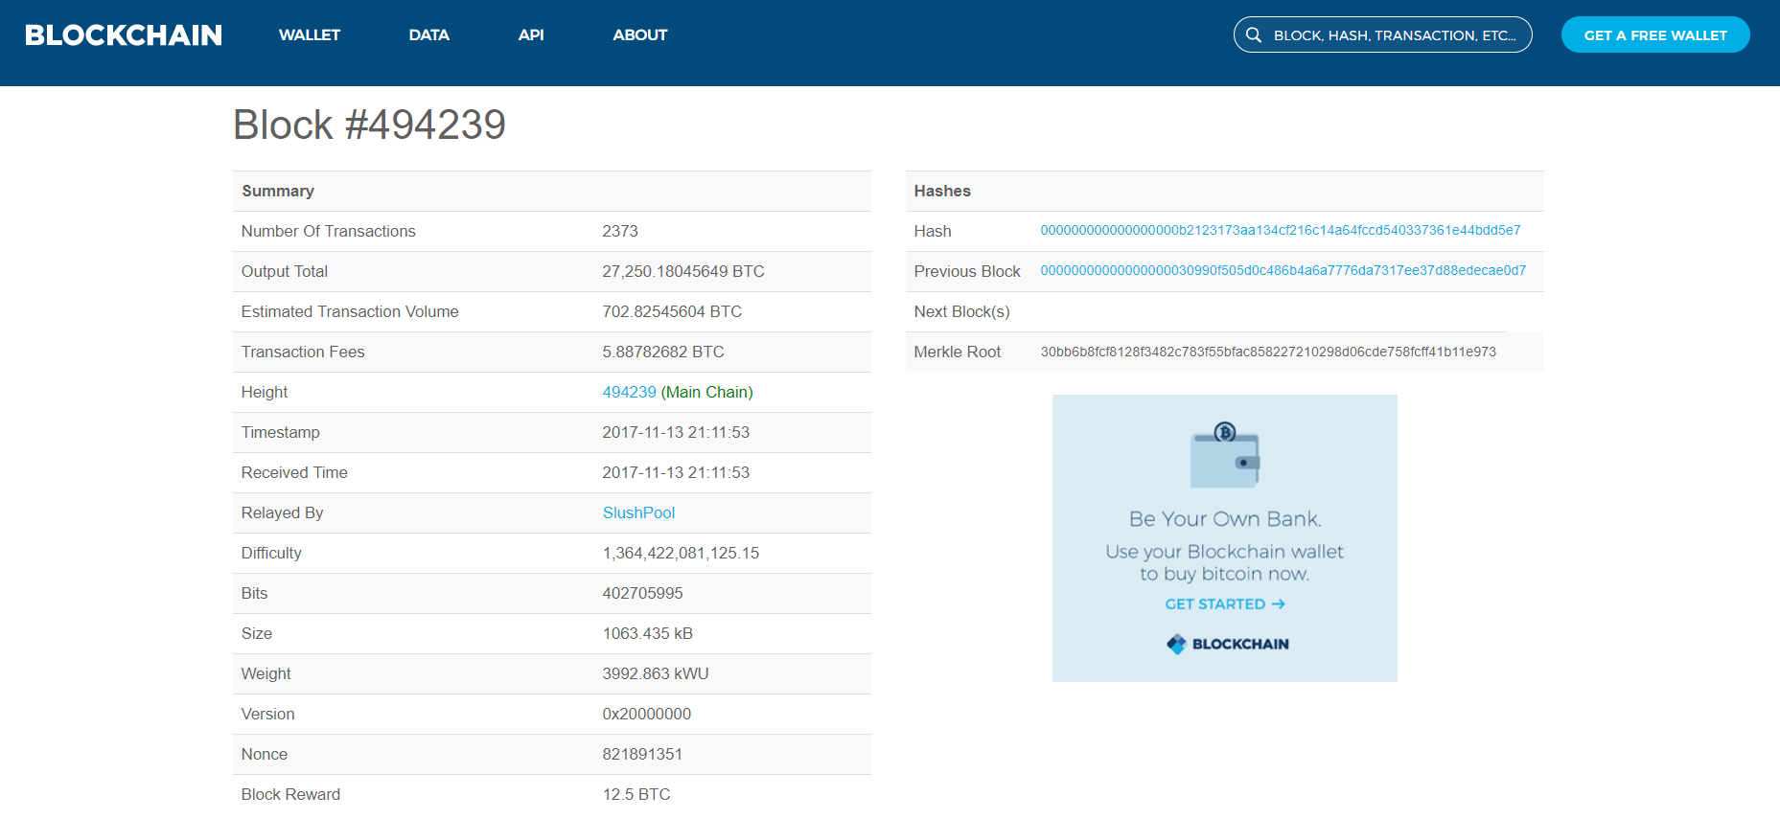The image size is (1780, 819).
Task: Click the (Main Chain) label
Action: click(x=707, y=392)
